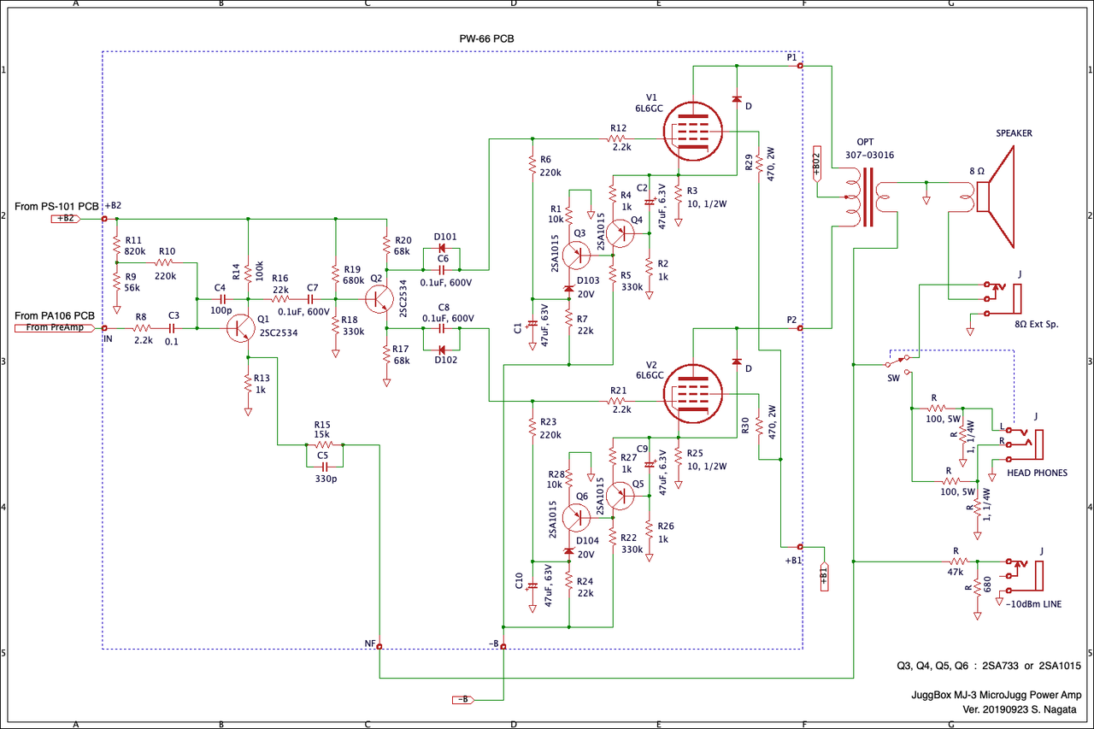
Task: Click the -B power label flag
Action: pos(462,700)
